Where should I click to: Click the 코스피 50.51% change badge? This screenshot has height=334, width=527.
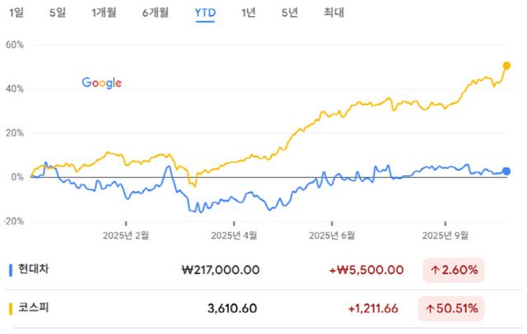pos(453,309)
